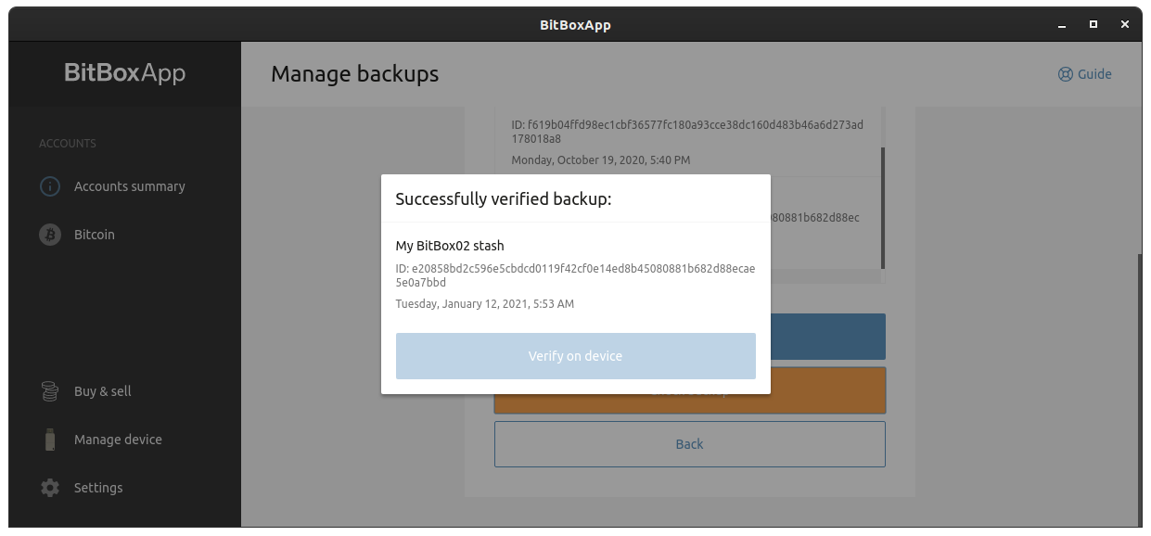Click the verified backup ID e20858bd text

coord(575,275)
